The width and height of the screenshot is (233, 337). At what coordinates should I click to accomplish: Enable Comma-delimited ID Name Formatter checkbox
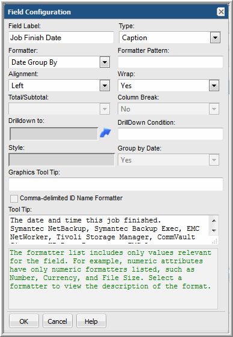14,198
